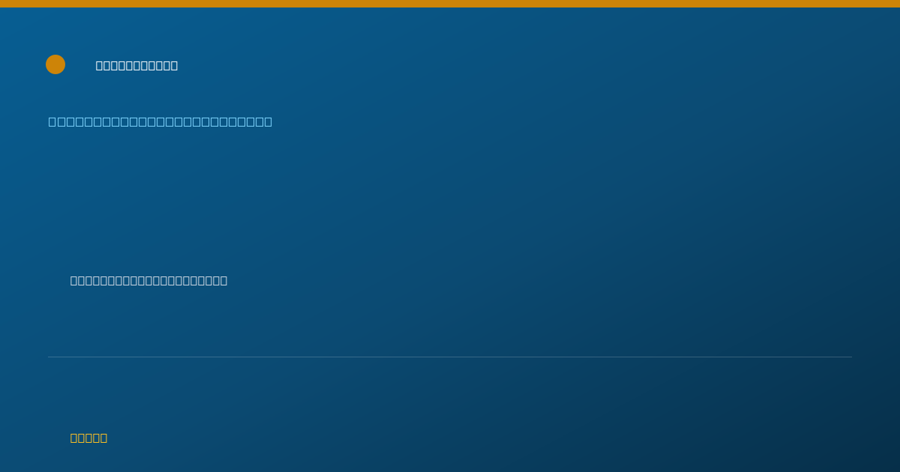Click the gray paragraph text line

pos(148,280)
